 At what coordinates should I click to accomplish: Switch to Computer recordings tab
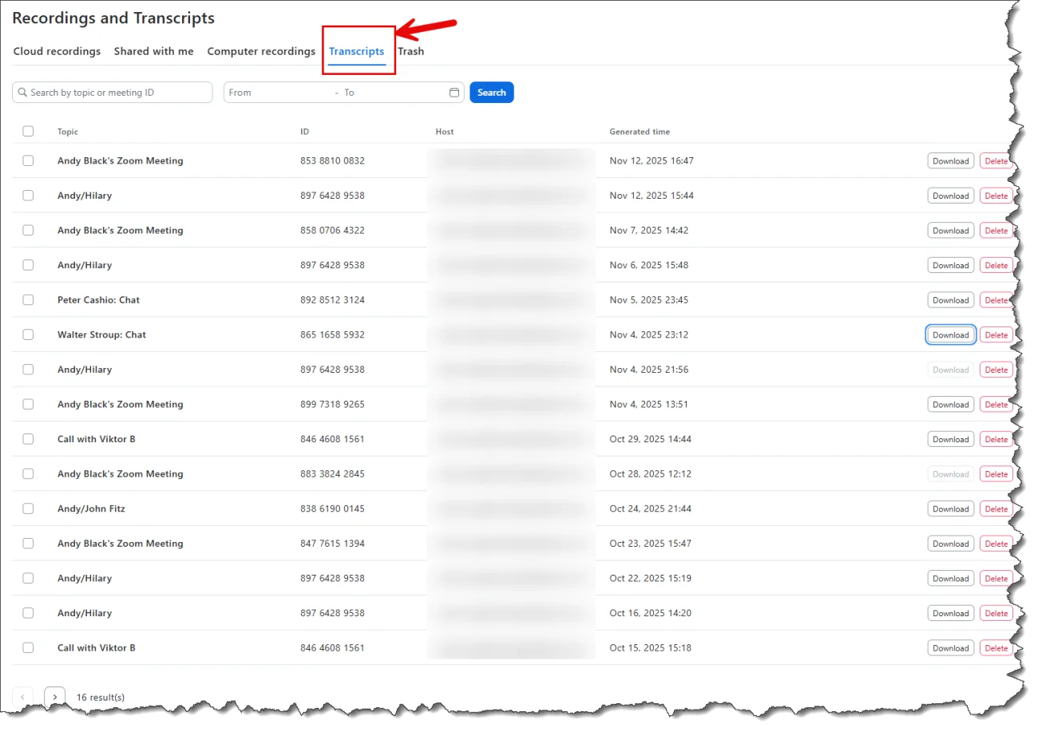point(261,51)
